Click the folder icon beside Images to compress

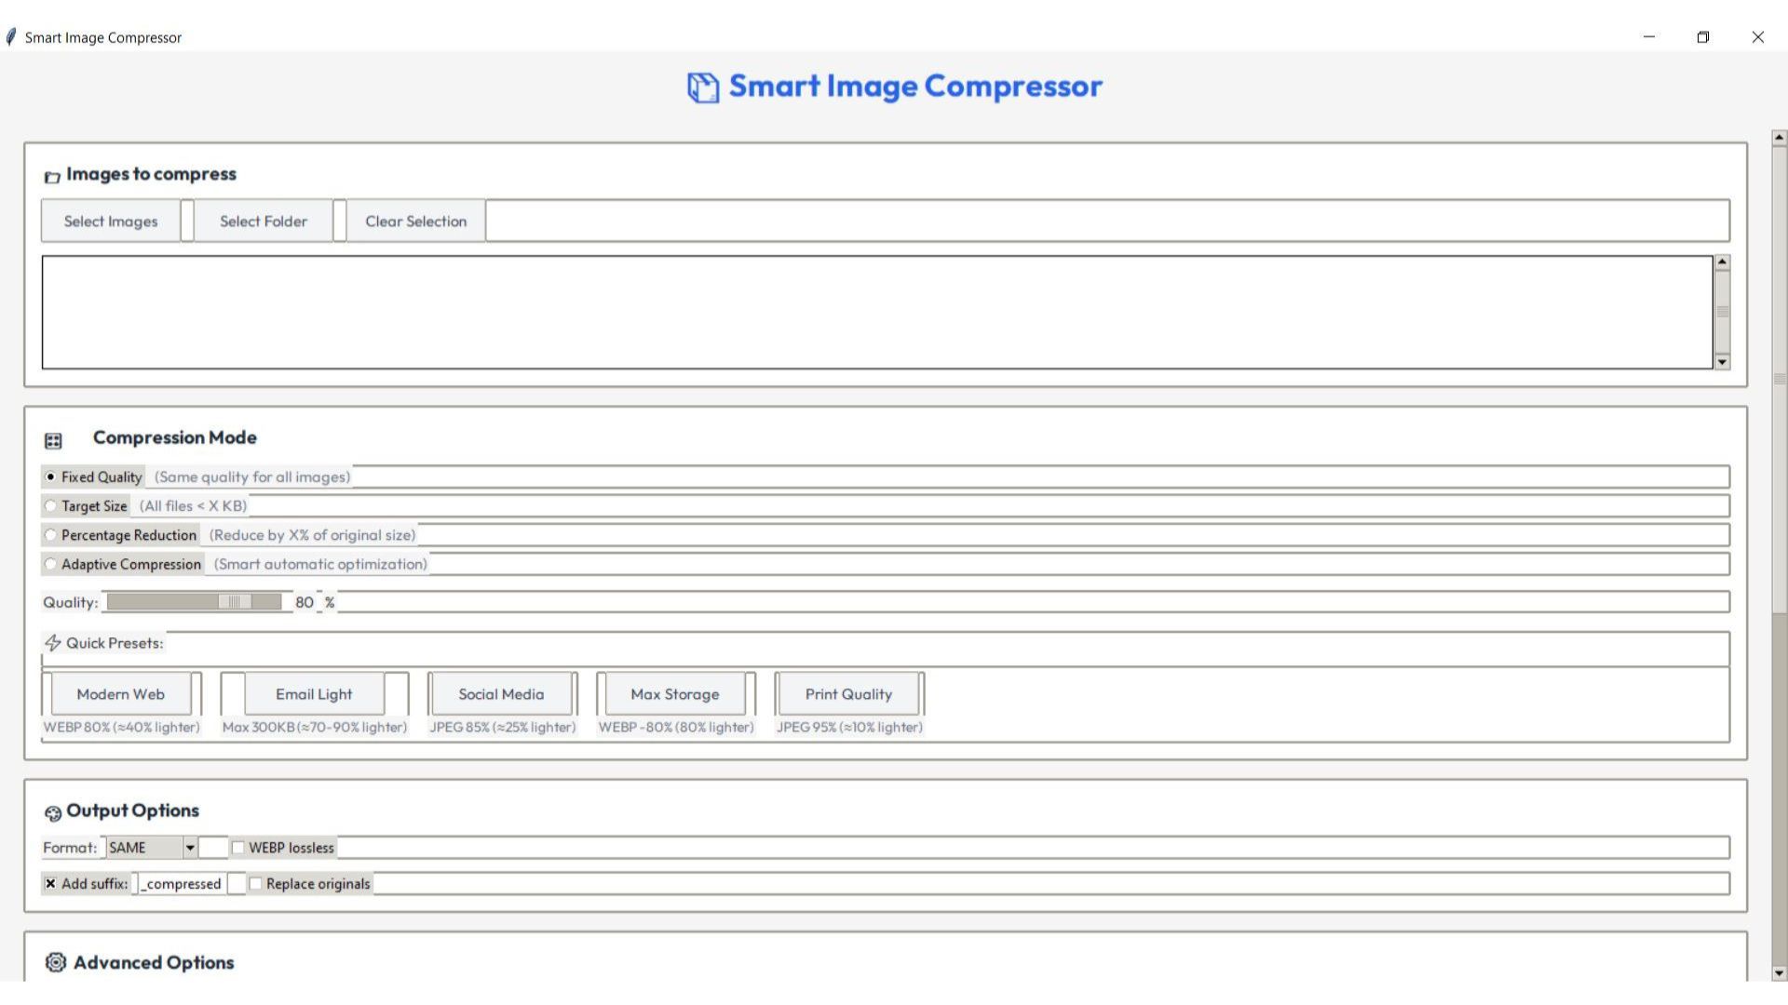click(x=52, y=177)
